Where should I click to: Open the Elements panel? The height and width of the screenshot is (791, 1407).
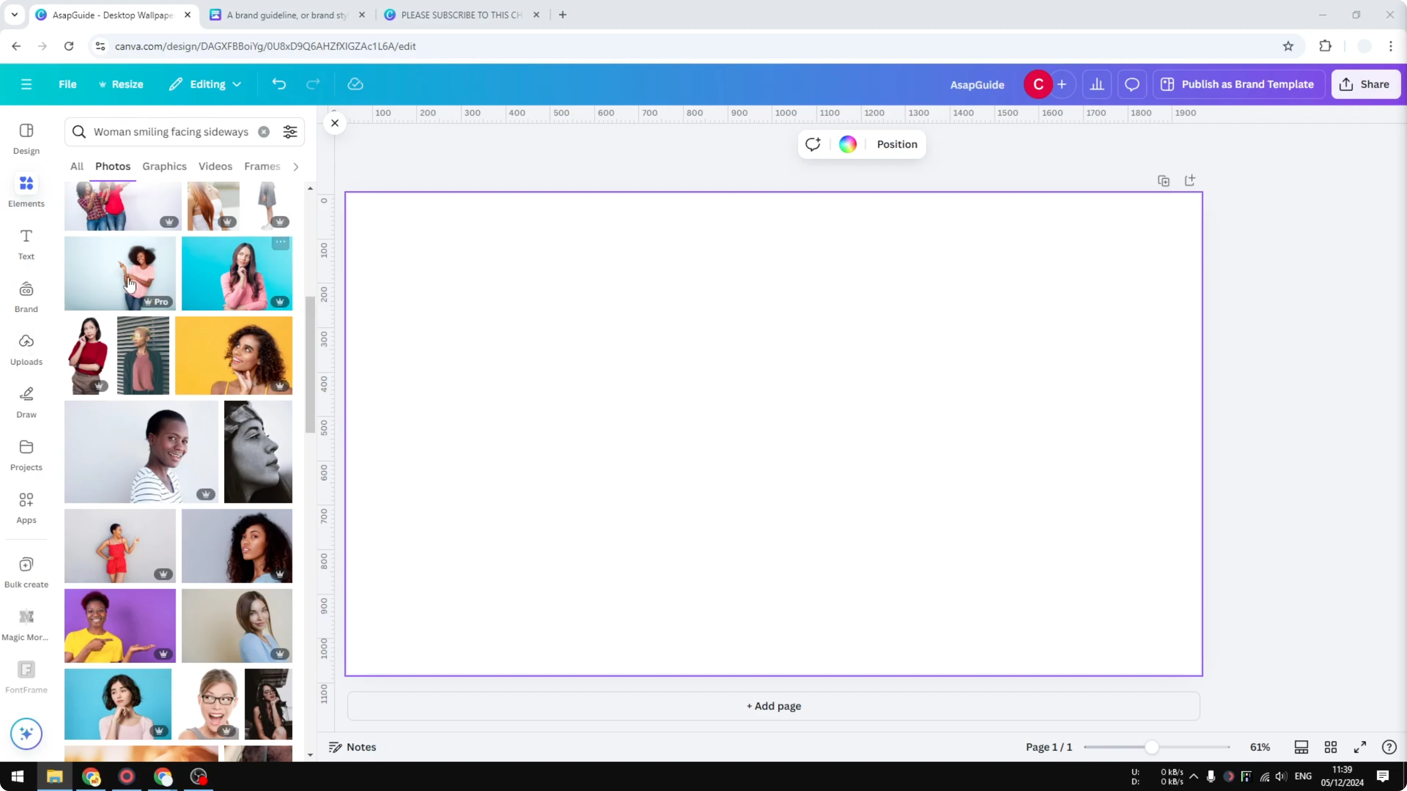[26, 191]
